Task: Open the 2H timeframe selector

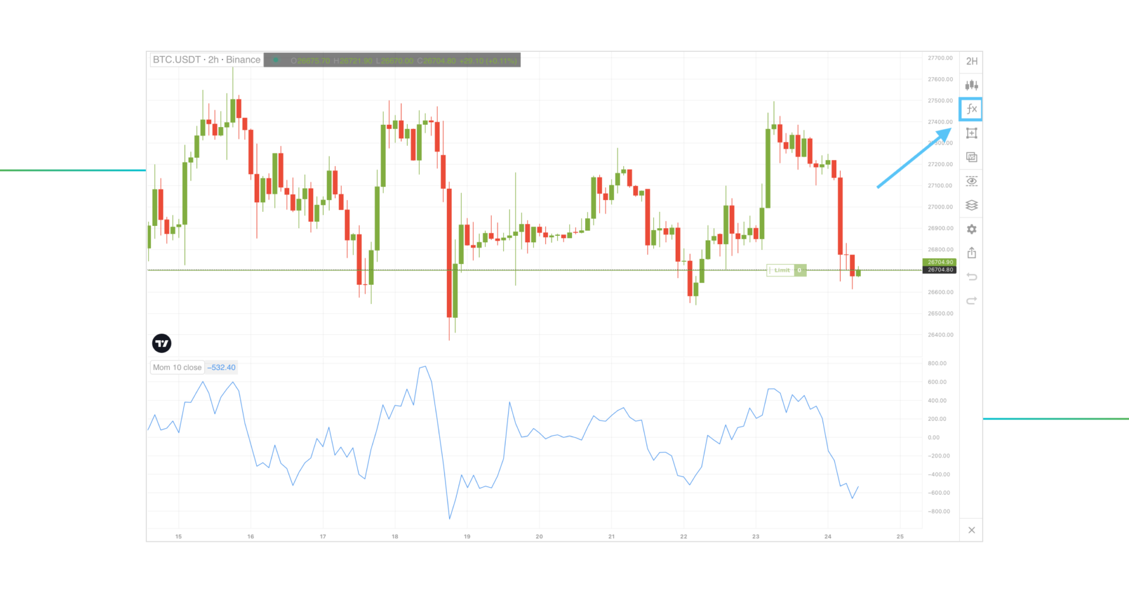Action: click(971, 61)
